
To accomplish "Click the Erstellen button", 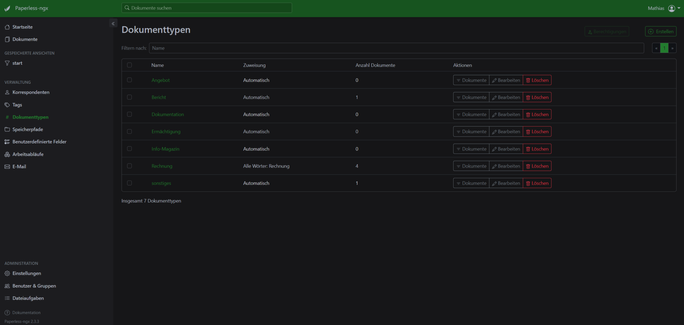I will 661,31.
